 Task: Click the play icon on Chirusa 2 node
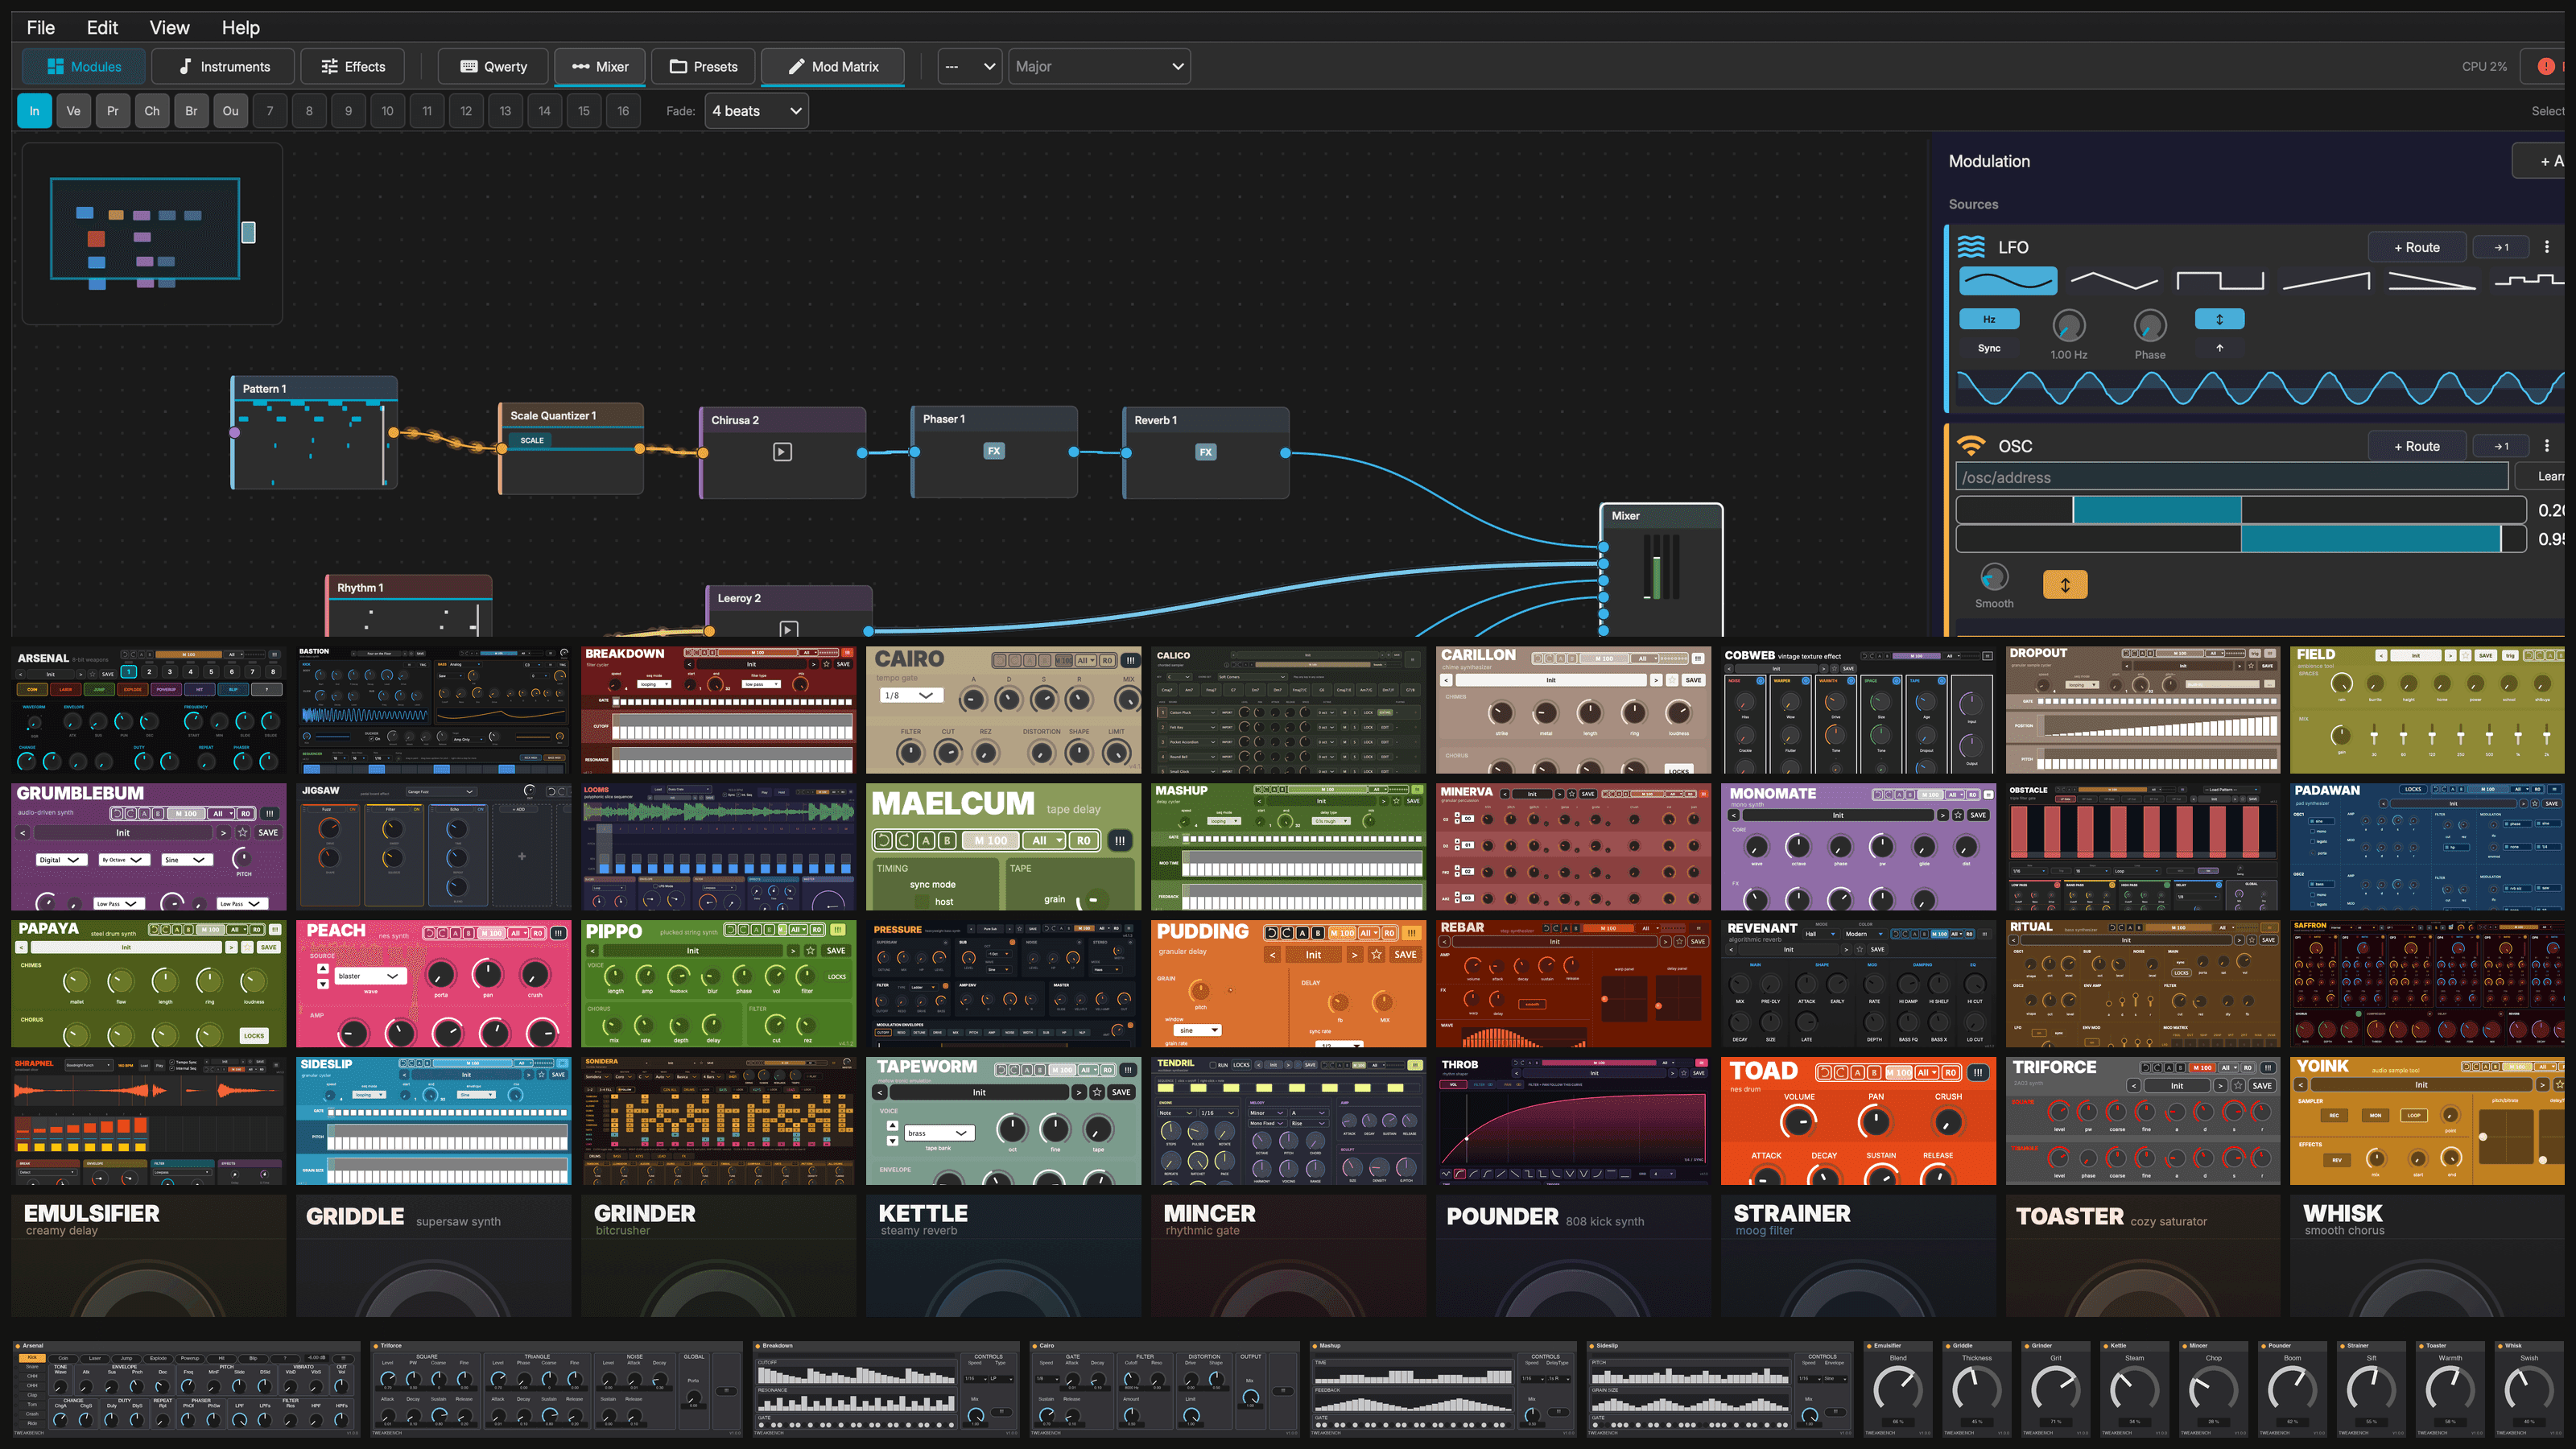coord(782,452)
